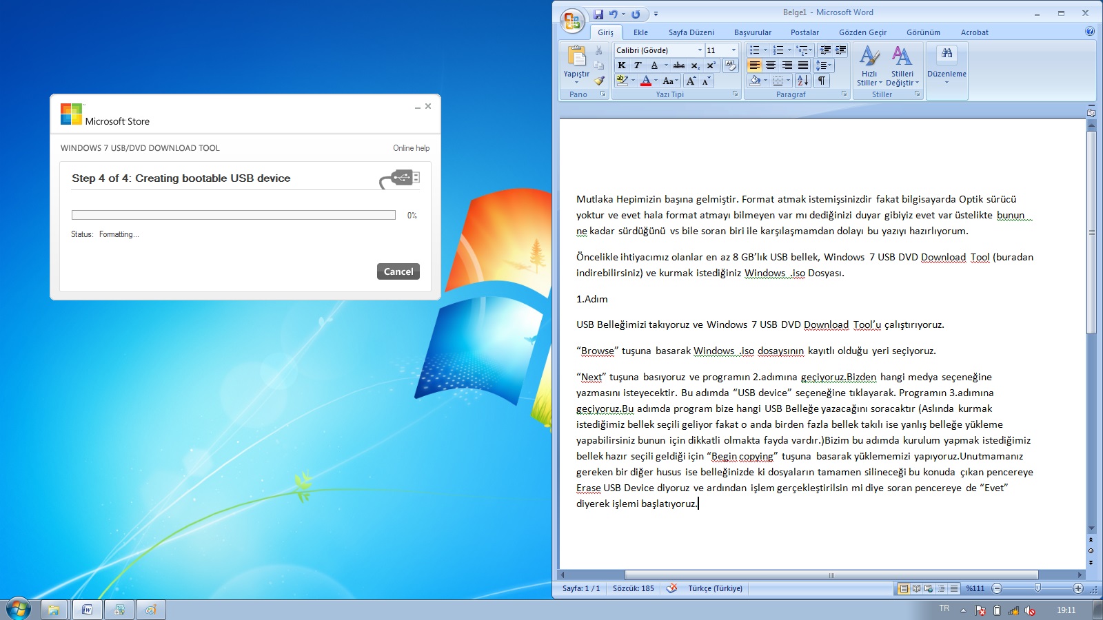Align paragraph text to the right
The image size is (1103, 620).
(x=787, y=65)
